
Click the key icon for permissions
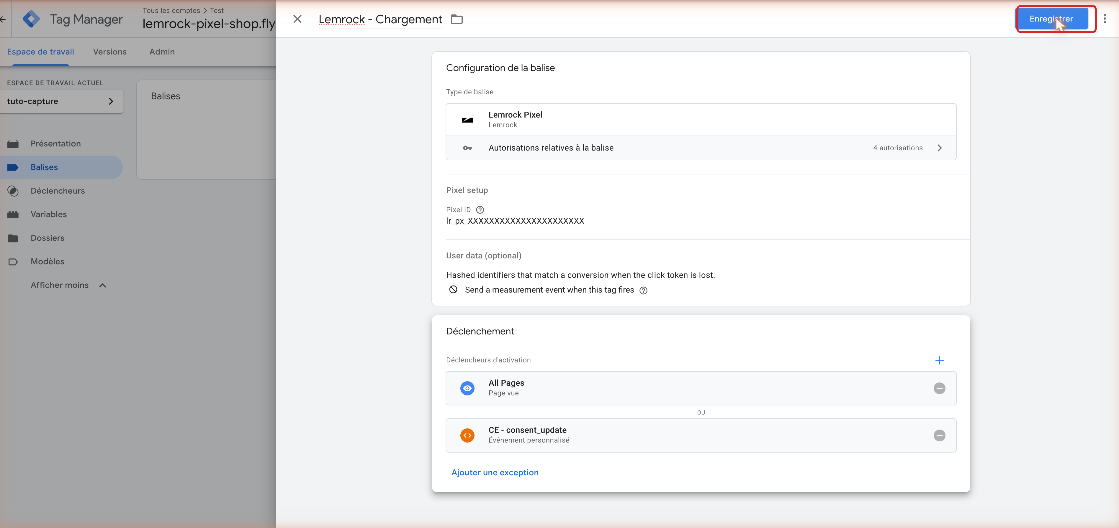(467, 148)
